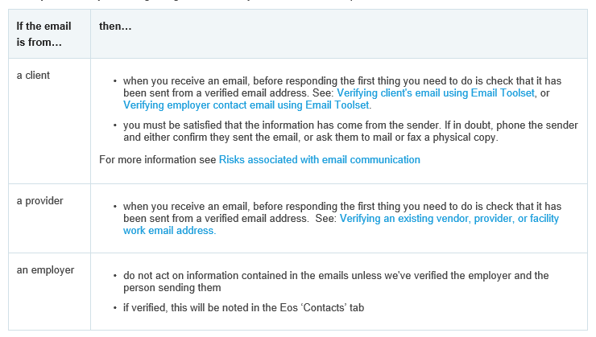Click the "For more information see" text
This screenshot has width=596, height=337.
(158, 159)
